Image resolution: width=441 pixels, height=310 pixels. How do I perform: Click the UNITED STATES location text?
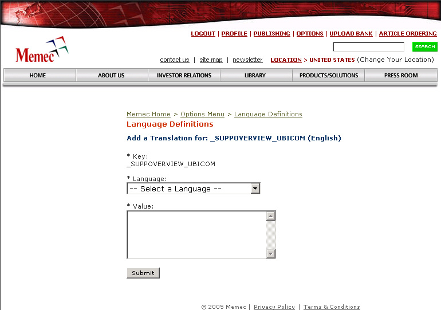(x=332, y=60)
